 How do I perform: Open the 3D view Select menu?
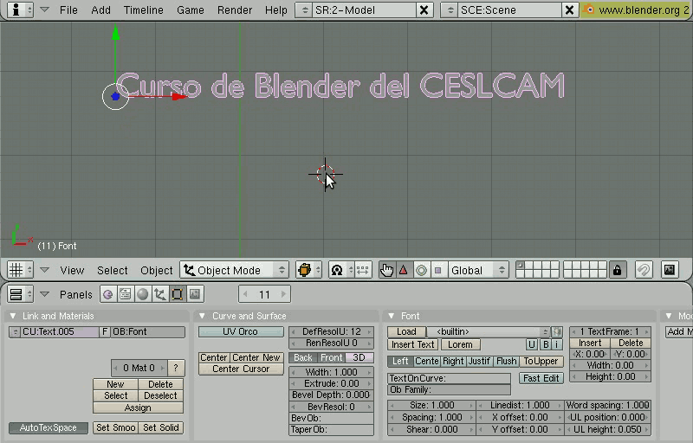pos(113,271)
